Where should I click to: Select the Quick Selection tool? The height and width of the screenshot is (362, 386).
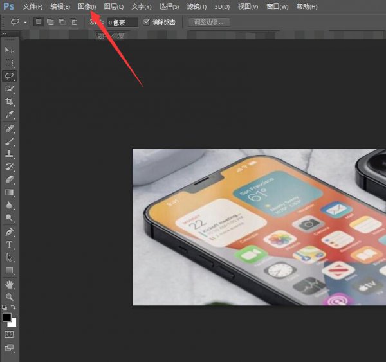coord(9,89)
